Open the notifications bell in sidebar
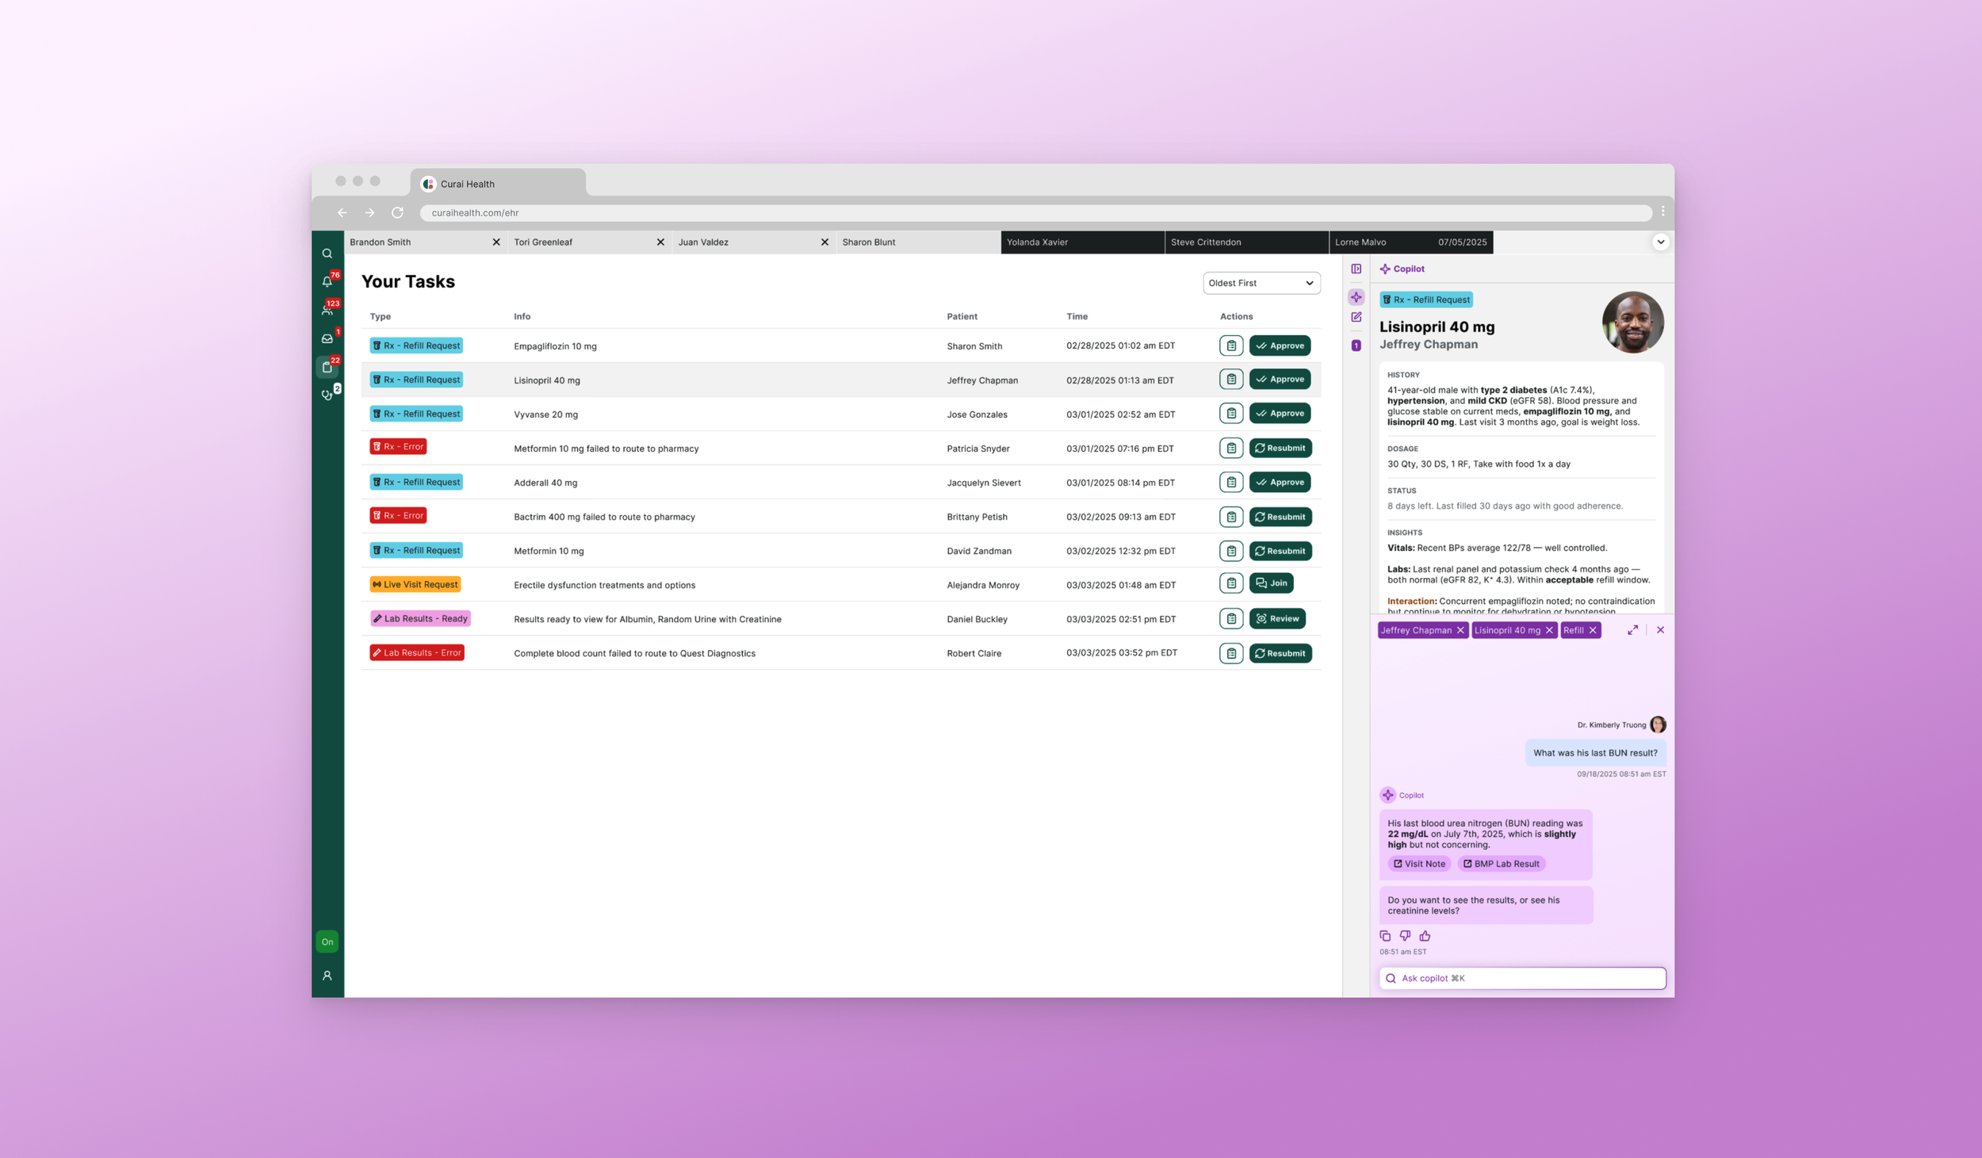 [327, 281]
